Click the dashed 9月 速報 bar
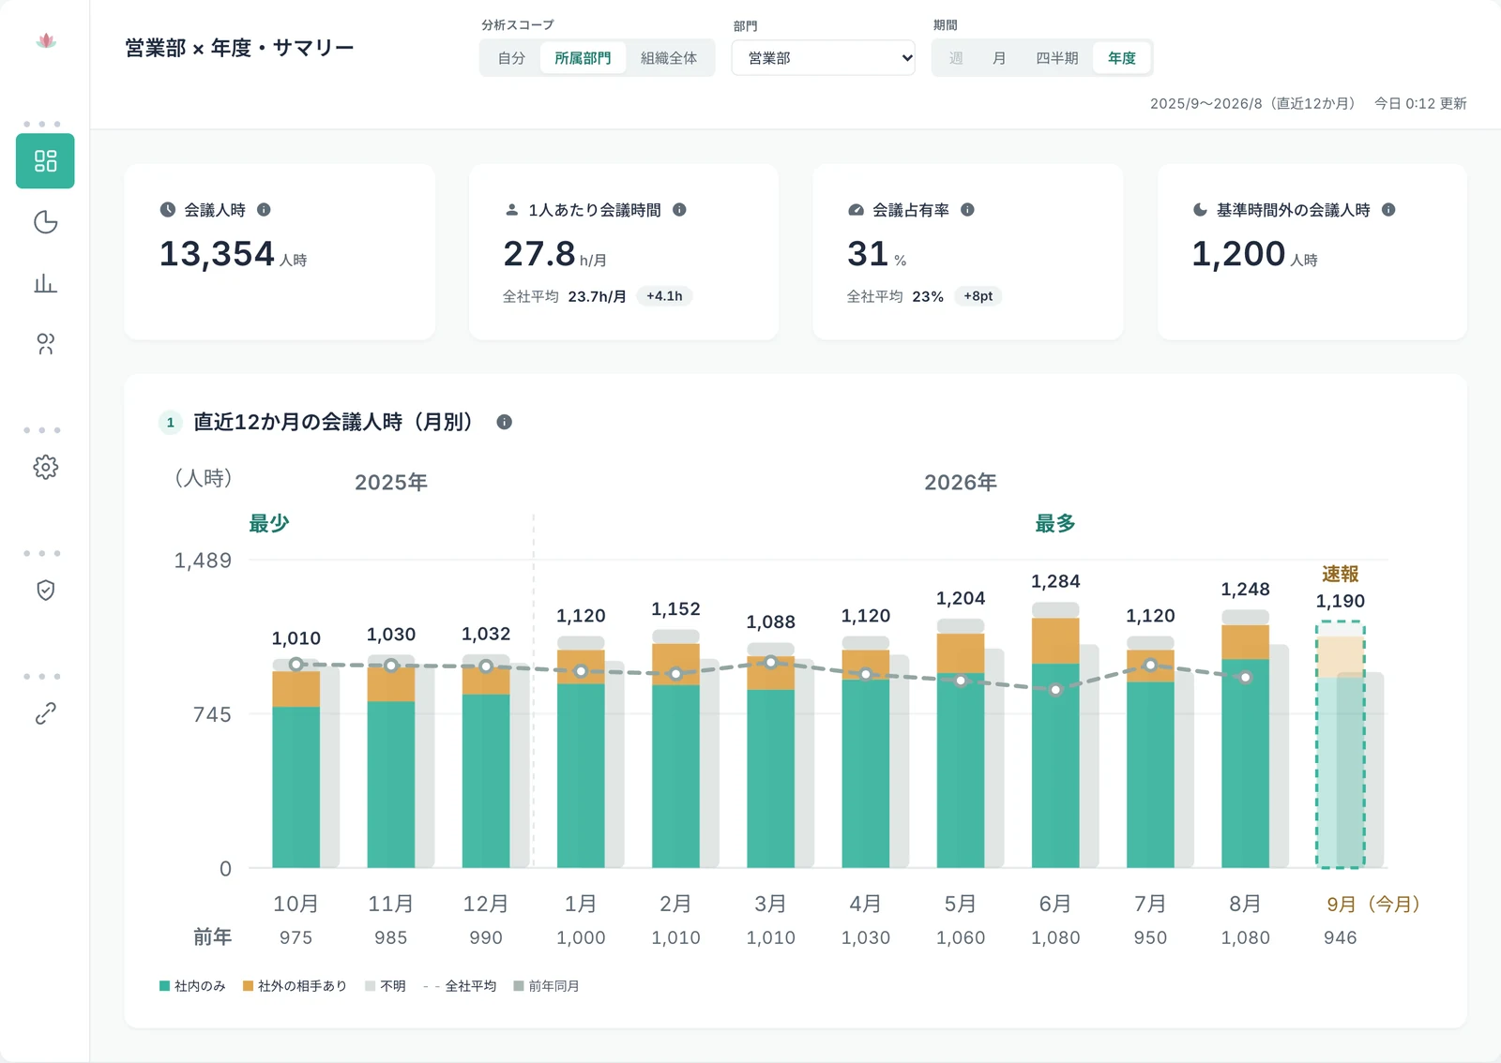This screenshot has width=1501, height=1063. (x=1340, y=745)
